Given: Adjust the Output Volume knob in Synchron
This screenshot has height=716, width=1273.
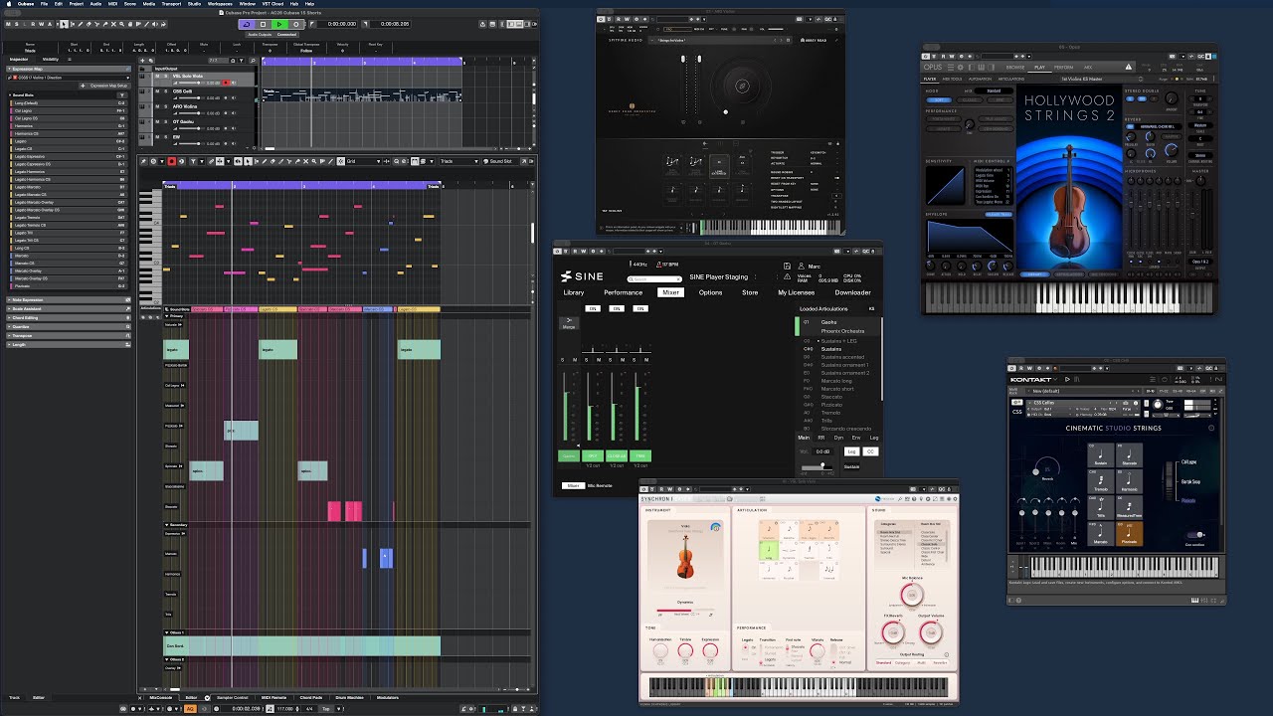Looking at the screenshot, I should [x=929, y=632].
